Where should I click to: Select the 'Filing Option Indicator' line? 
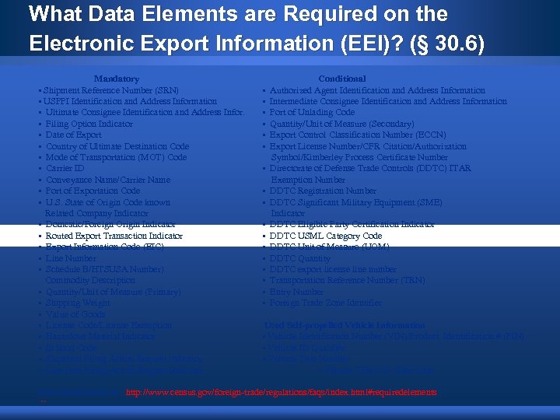tap(89, 124)
